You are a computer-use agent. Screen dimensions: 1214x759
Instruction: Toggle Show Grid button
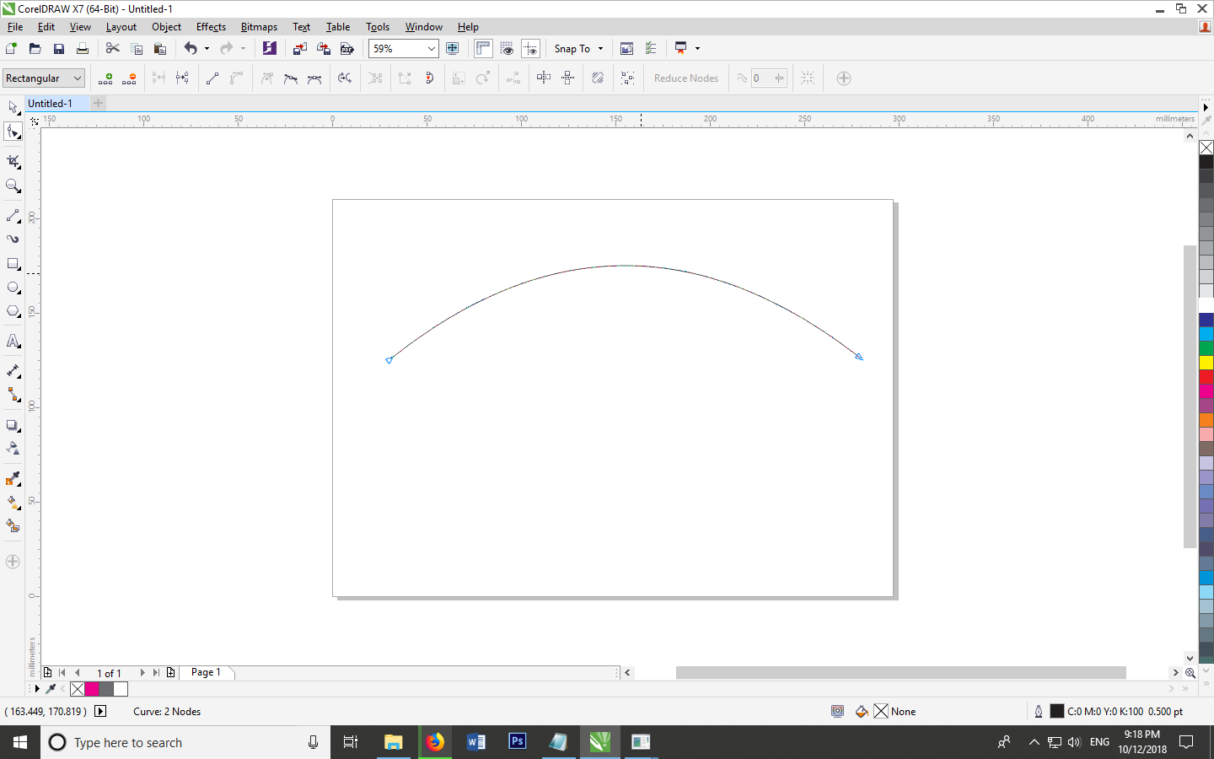click(x=507, y=49)
